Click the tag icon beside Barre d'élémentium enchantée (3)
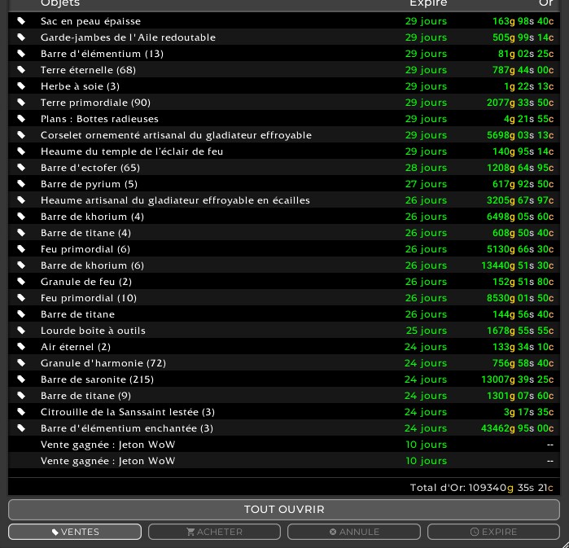Viewport: 569px width, 548px height. click(x=21, y=428)
